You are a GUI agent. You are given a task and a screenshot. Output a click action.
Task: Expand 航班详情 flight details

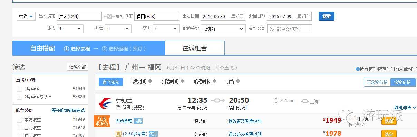pyautogui.click(x=405, y=108)
